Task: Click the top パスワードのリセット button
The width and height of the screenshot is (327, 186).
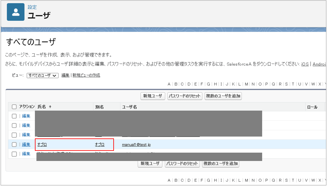Action: [185, 96]
